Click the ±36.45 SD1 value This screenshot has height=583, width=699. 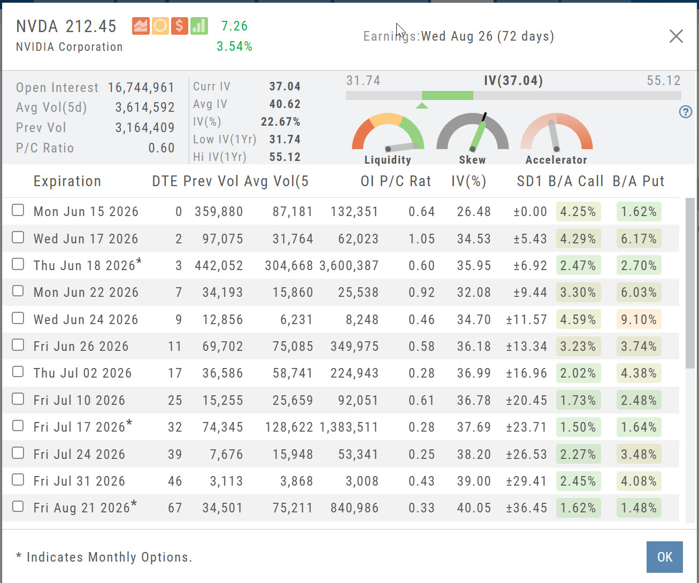point(527,508)
